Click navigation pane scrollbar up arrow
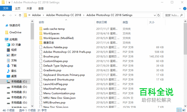 coord(32,21)
